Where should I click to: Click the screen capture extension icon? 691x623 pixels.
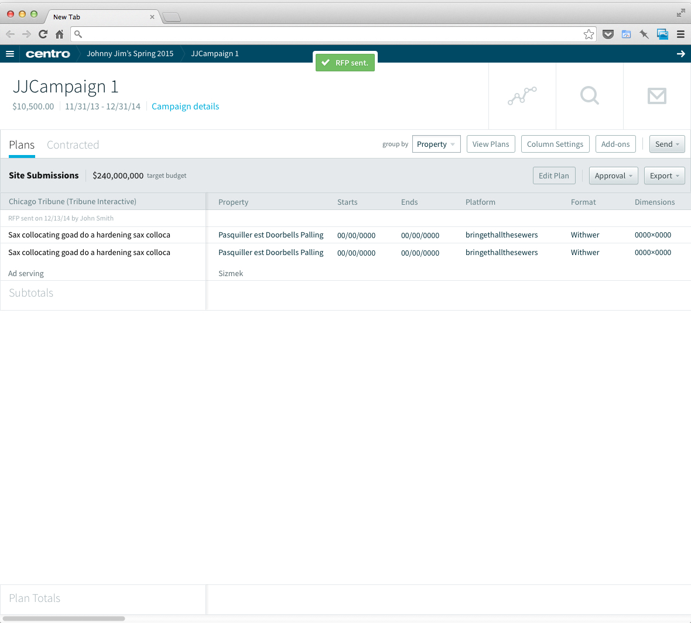(662, 35)
